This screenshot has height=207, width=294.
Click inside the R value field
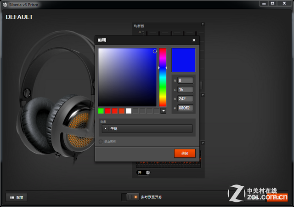185,80
